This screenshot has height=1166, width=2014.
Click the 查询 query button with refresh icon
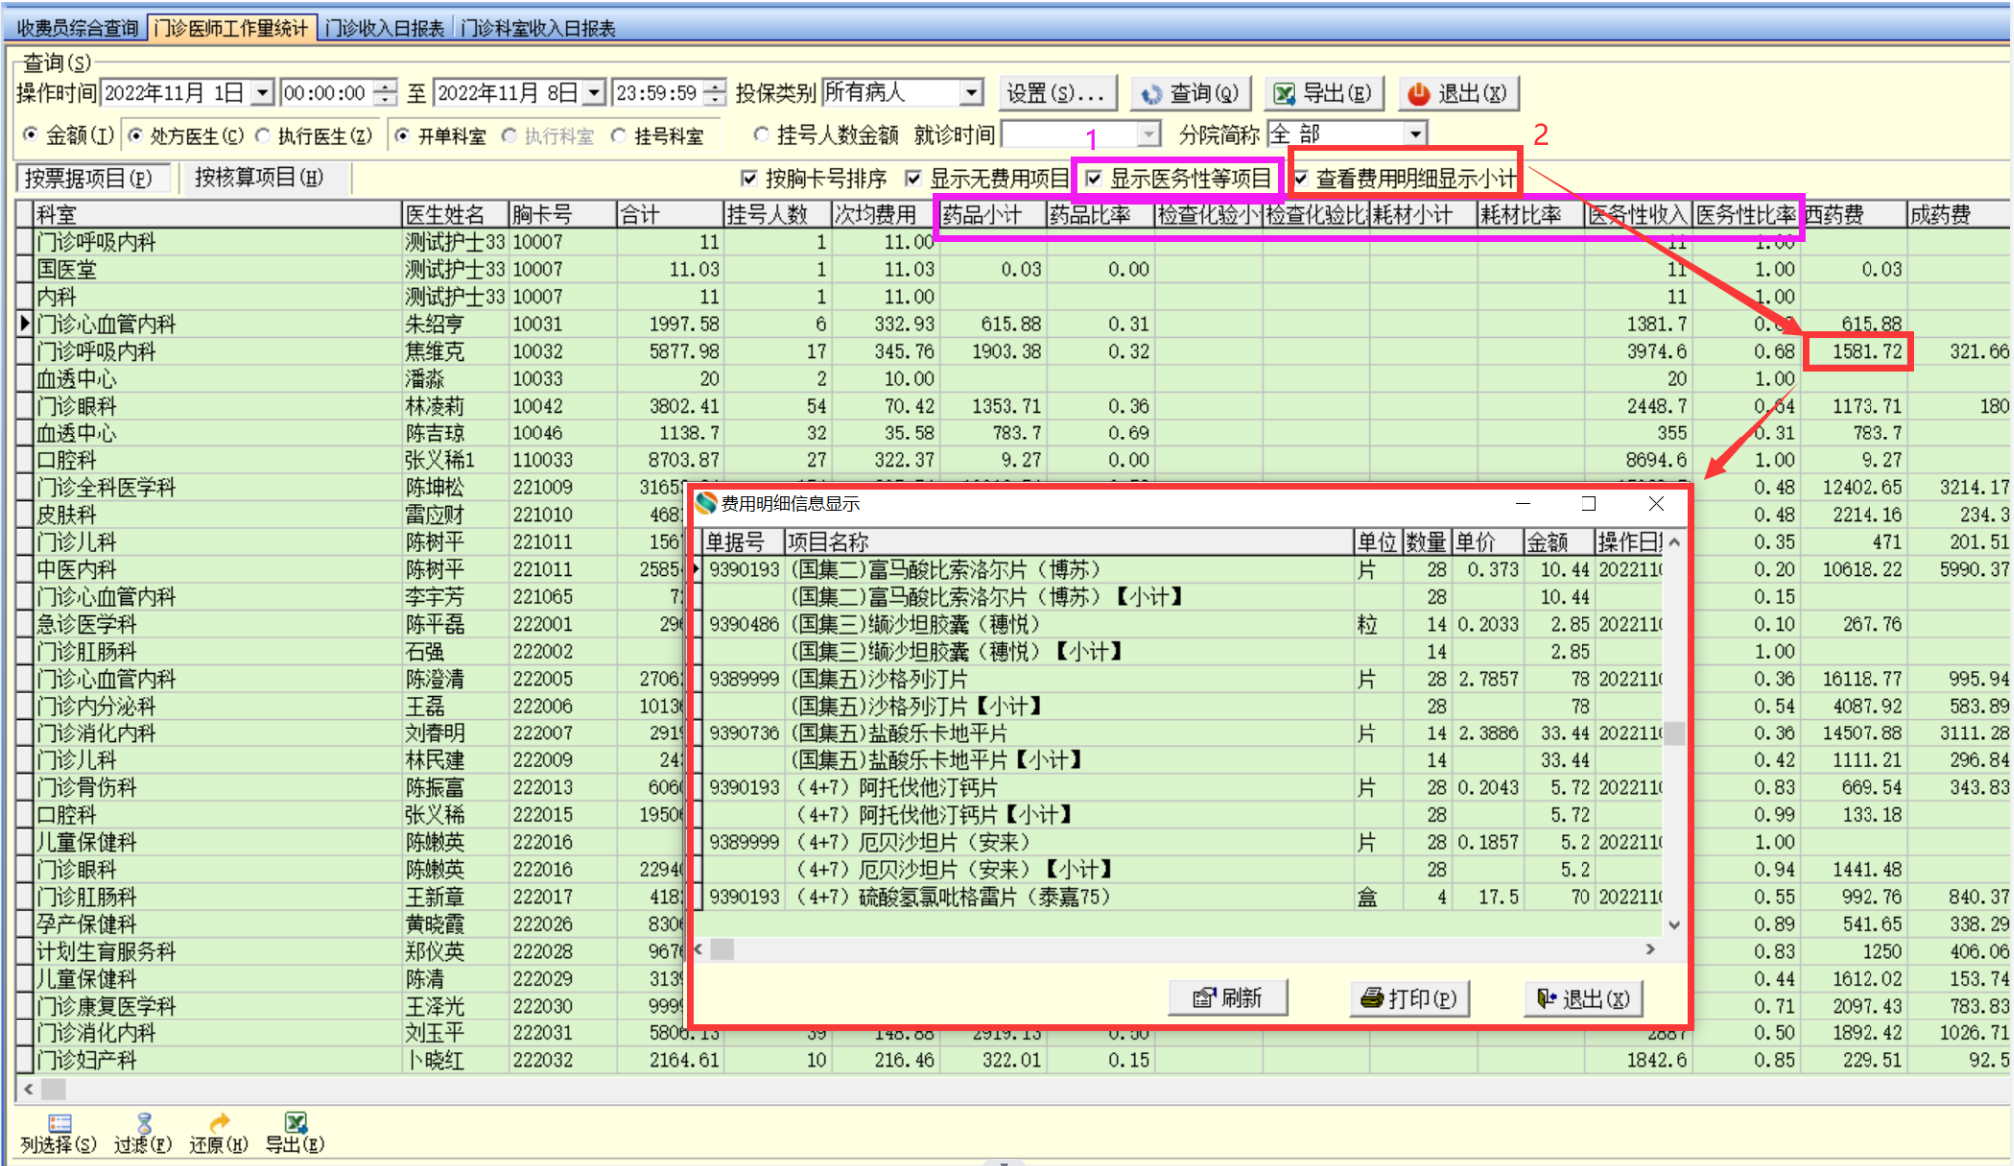coord(1190,94)
